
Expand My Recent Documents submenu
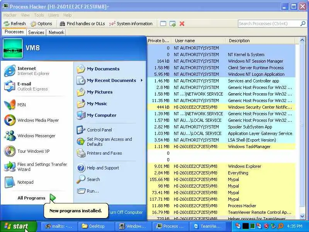click(x=110, y=80)
